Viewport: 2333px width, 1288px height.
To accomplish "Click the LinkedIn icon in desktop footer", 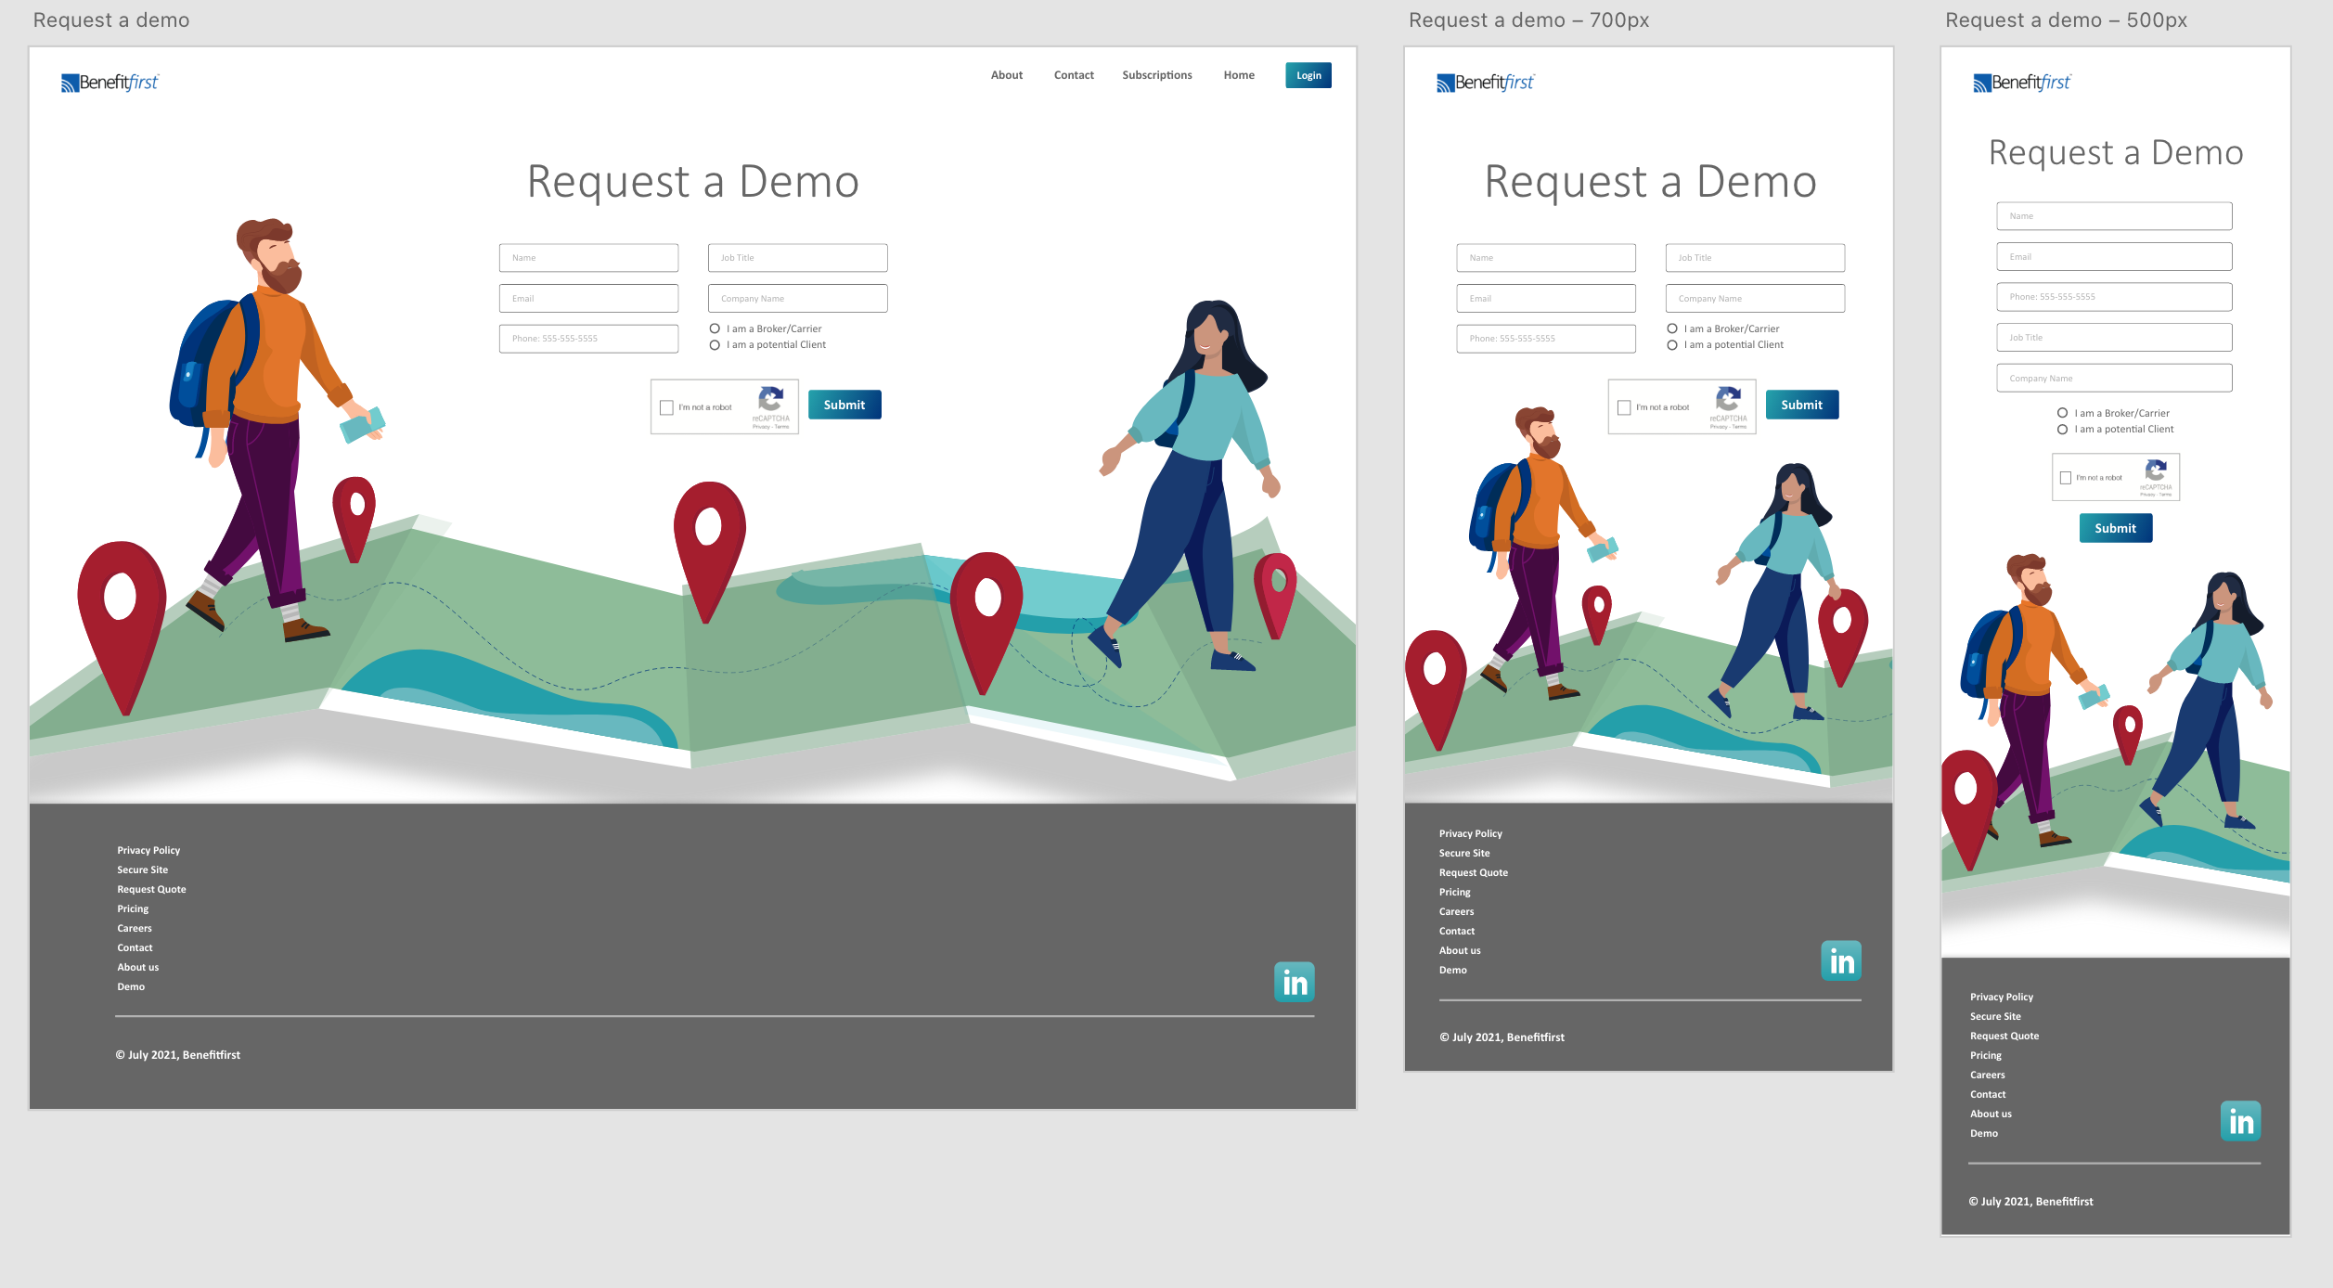I will 1294,982.
